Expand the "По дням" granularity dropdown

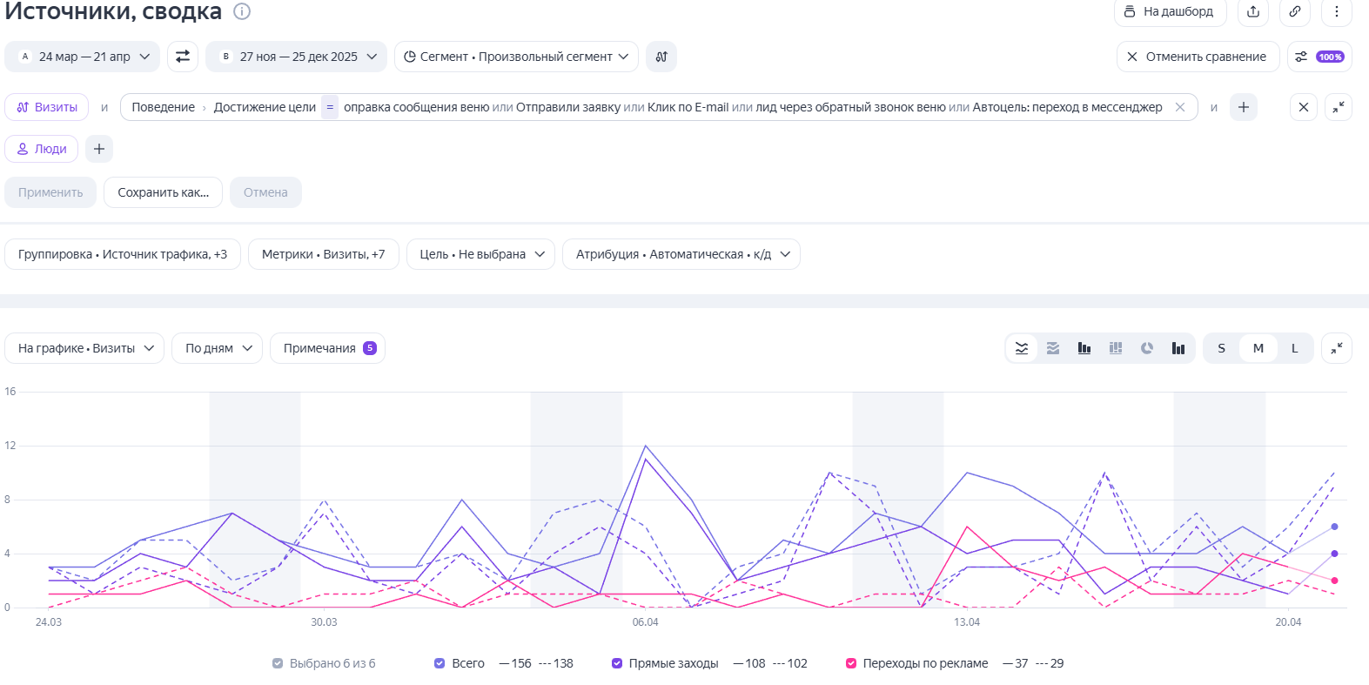[218, 348]
